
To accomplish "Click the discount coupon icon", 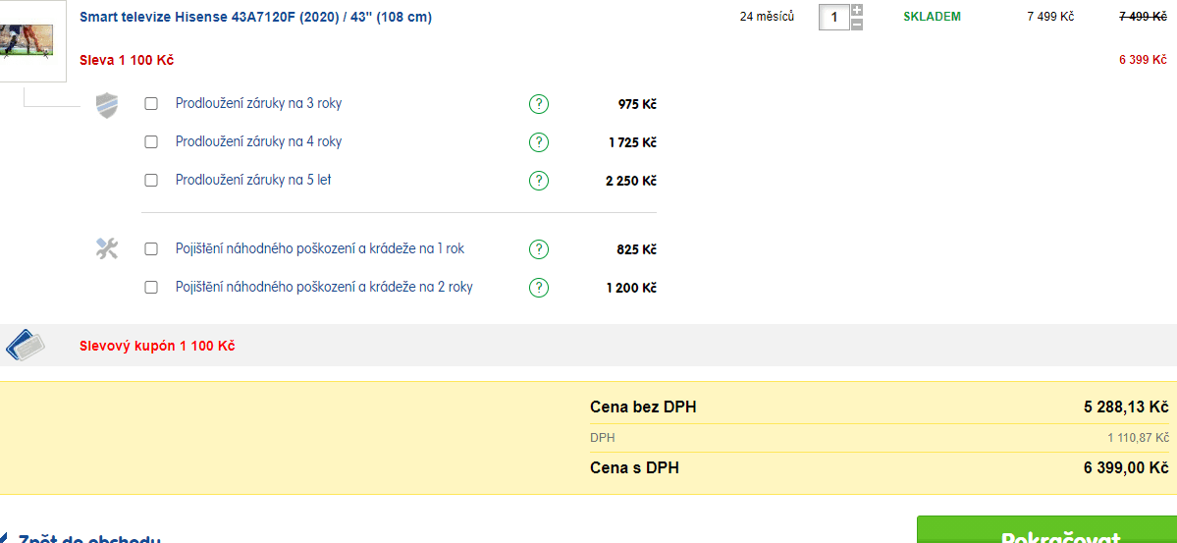I will pyautogui.click(x=27, y=346).
